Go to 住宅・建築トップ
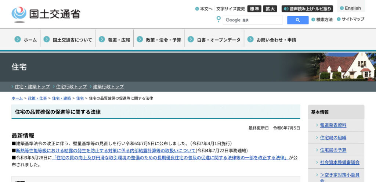The width and height of the screenshot is (376, 182). (32, 87)
